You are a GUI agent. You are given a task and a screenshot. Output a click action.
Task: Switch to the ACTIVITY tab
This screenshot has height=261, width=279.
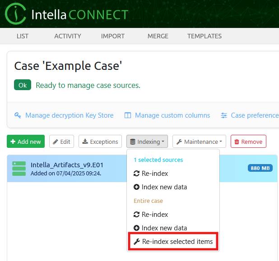[x=68, y=36]
